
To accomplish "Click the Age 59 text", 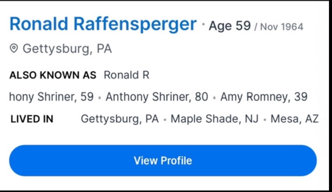I will coord(230,26).
